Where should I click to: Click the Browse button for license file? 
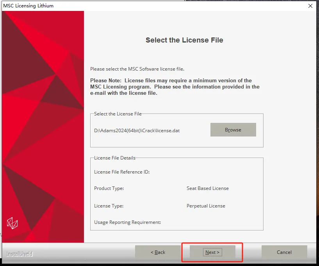click(233, 129)
